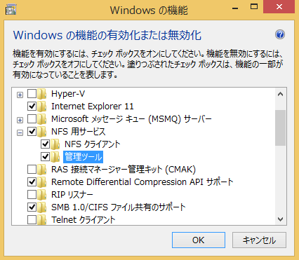Check the RAS 接続マネージャー管理キット checkbox
The image size is (299, 260).
tap(32, 170)
